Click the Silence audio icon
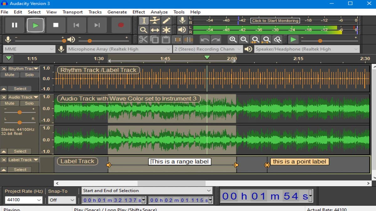Viewport: 376px width, 211px height. 188,40
